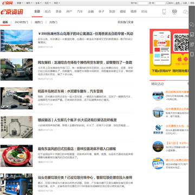Select the 房产 category tab

69,11
